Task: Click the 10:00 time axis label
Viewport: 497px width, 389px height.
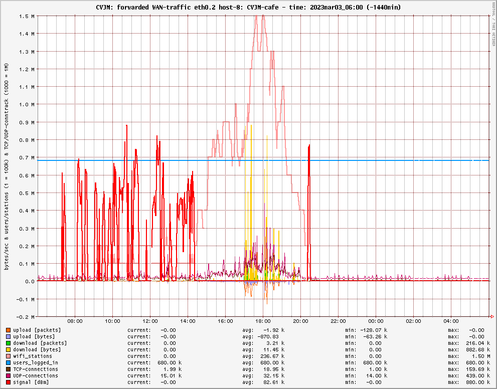Action: pos(112,321)
